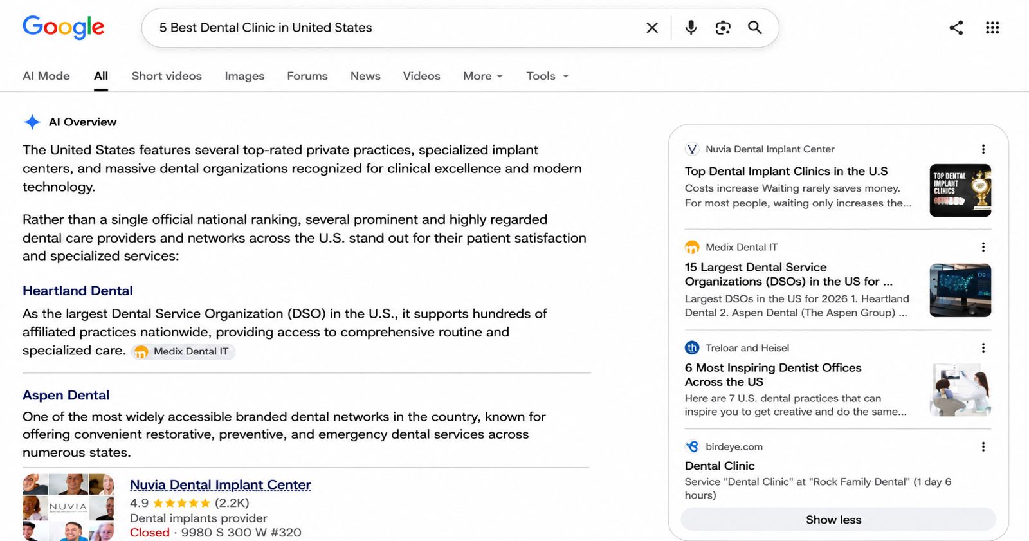Click the birdeye.com favicon
The image size is (1029, 541).
(692, 446)
